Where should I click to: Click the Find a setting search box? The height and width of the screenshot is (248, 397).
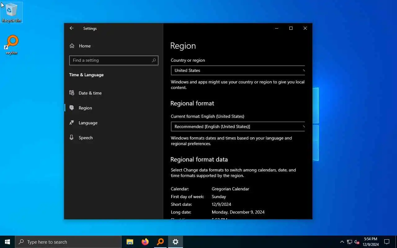pos(114,60)
